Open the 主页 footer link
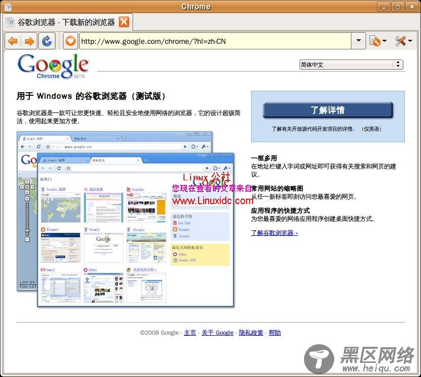 tap(190, 333)
